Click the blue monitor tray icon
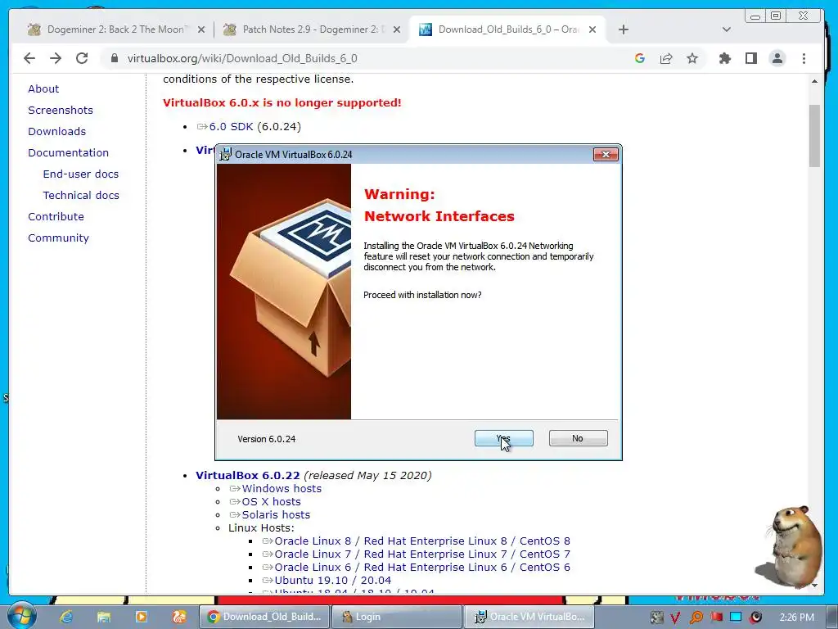838x629 pixels. click(x=736, y=617)
